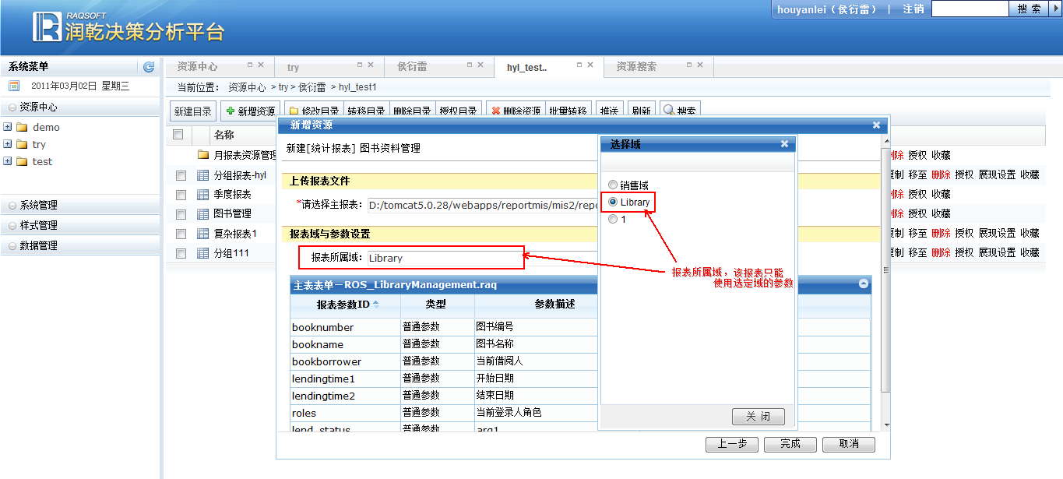Tick the checkbox for 分组111 row

[181, 253]
